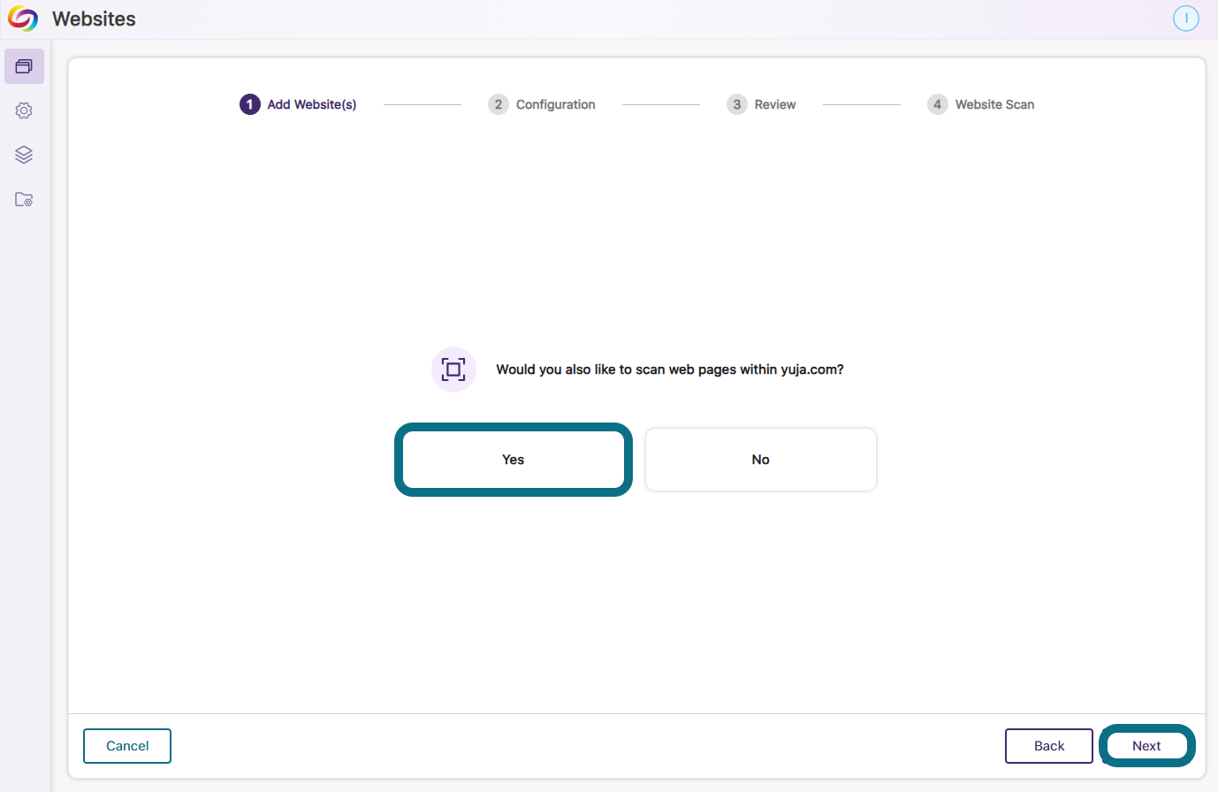The image size is (1218, 792).
Task: Click the Websites page title
Action: point(94,19)
